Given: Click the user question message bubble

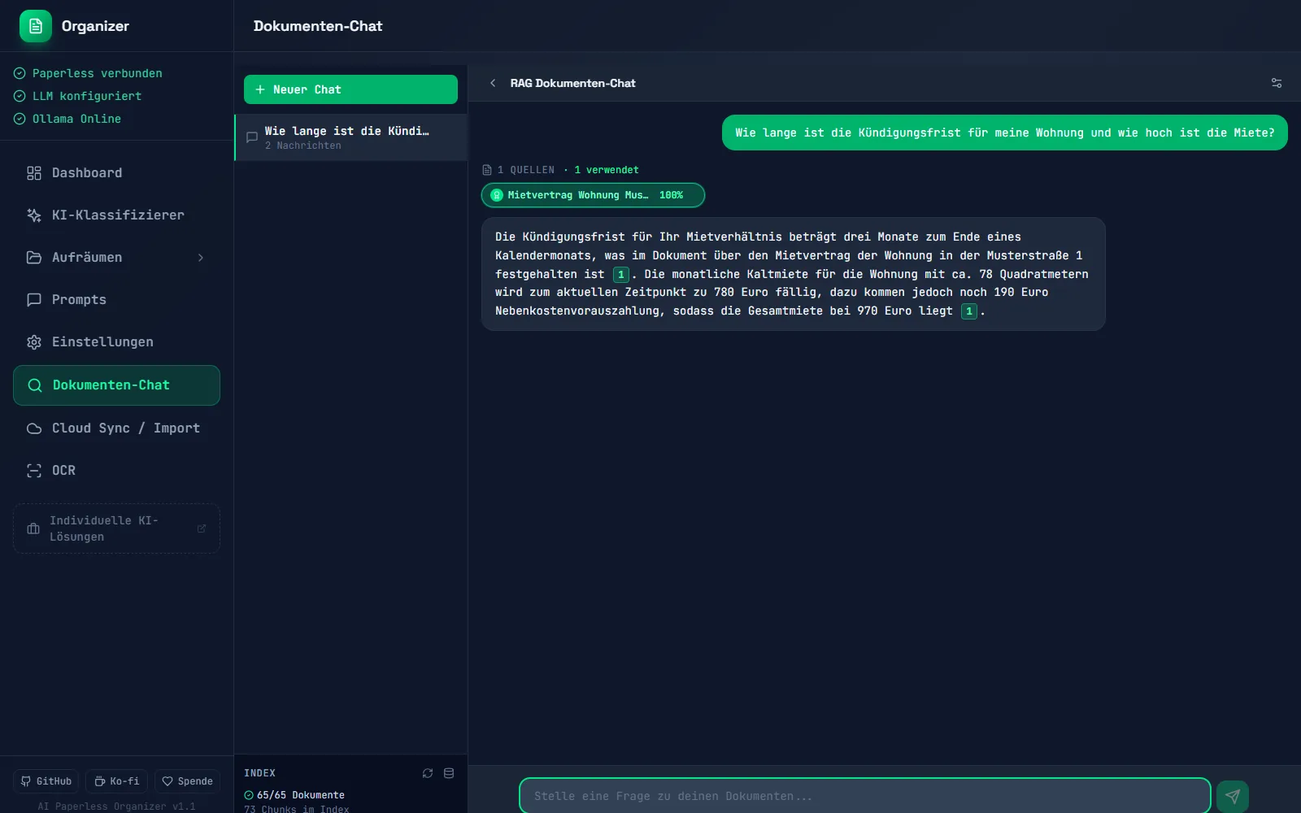Looking at the screenshot, I should tap(1004, 133).
